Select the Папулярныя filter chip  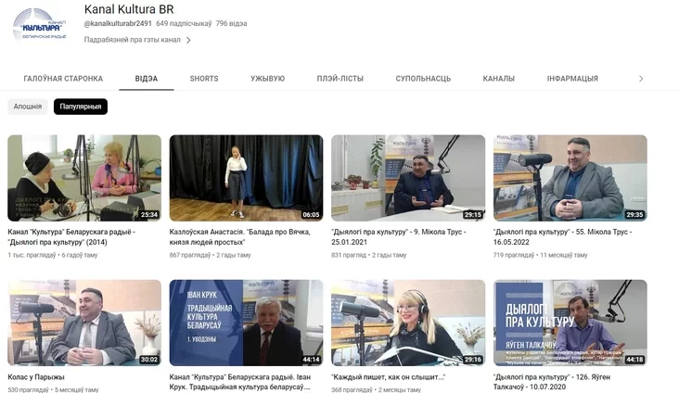point(81,107)
